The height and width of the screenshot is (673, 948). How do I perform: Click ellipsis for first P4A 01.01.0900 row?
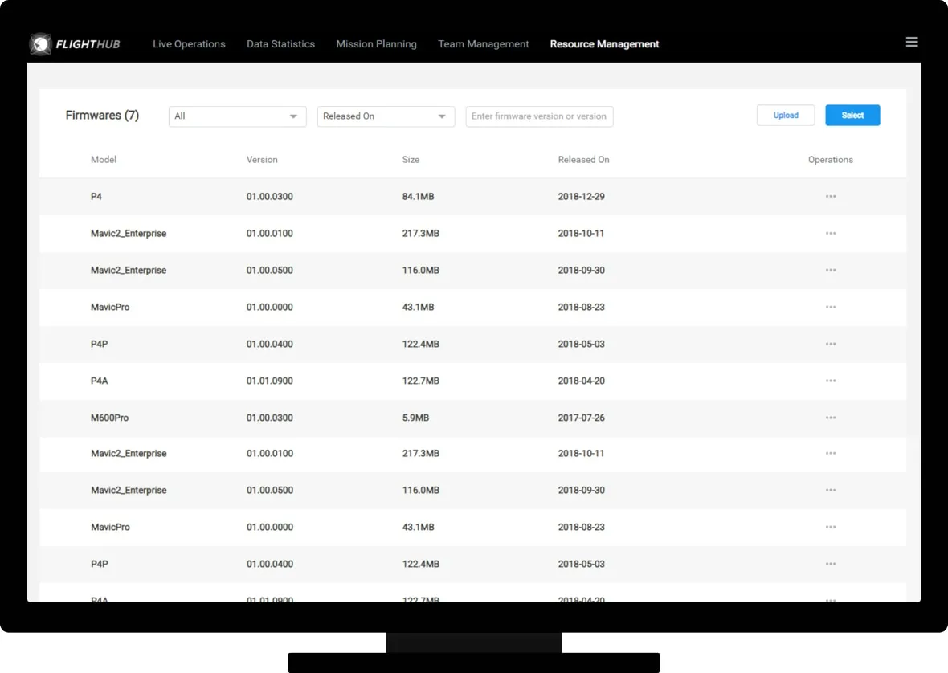(x=831, y=381)
